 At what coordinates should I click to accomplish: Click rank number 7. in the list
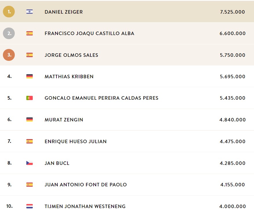click(x=9, y=141)
